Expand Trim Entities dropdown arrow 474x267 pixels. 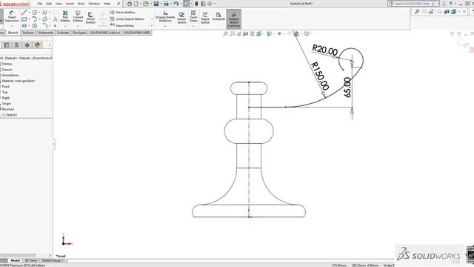click(x=65, y=26)
